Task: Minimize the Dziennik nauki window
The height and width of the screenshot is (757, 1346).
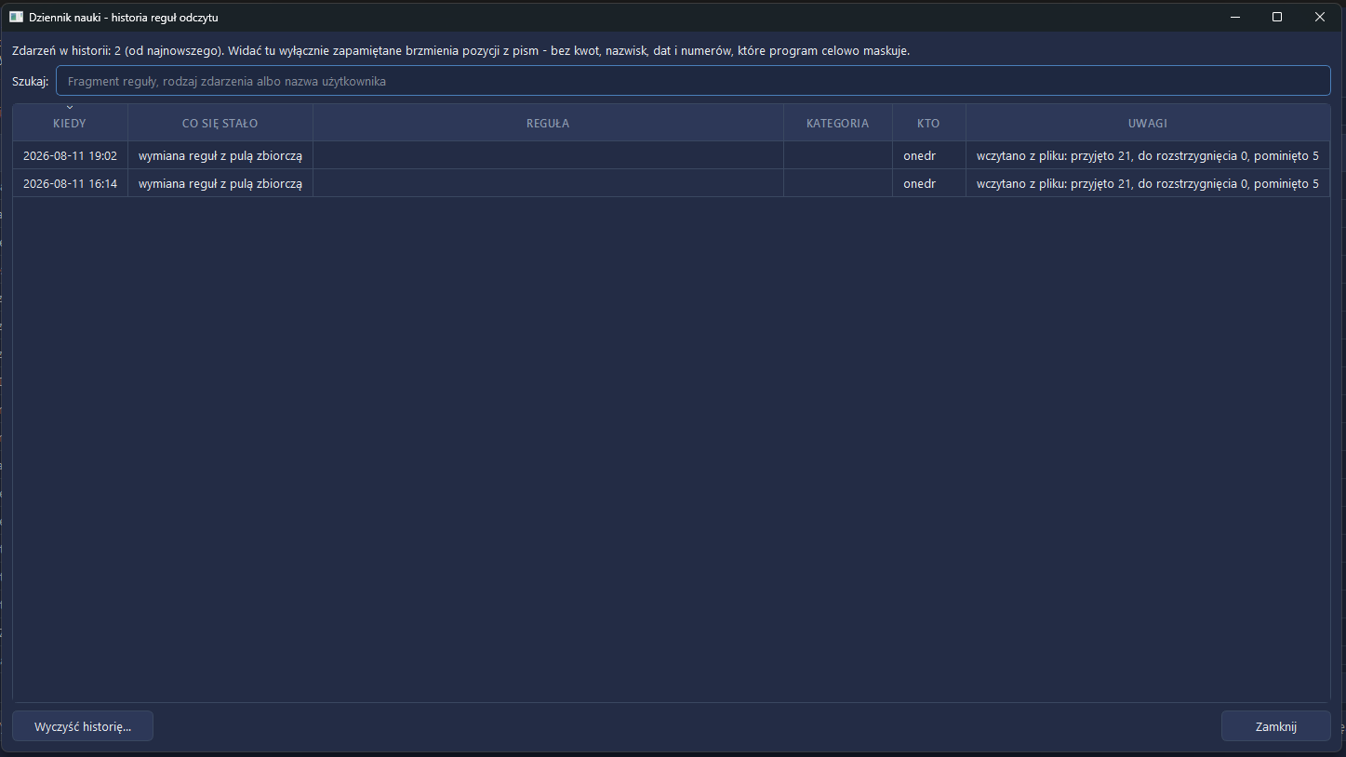Action: [1235, 17]
